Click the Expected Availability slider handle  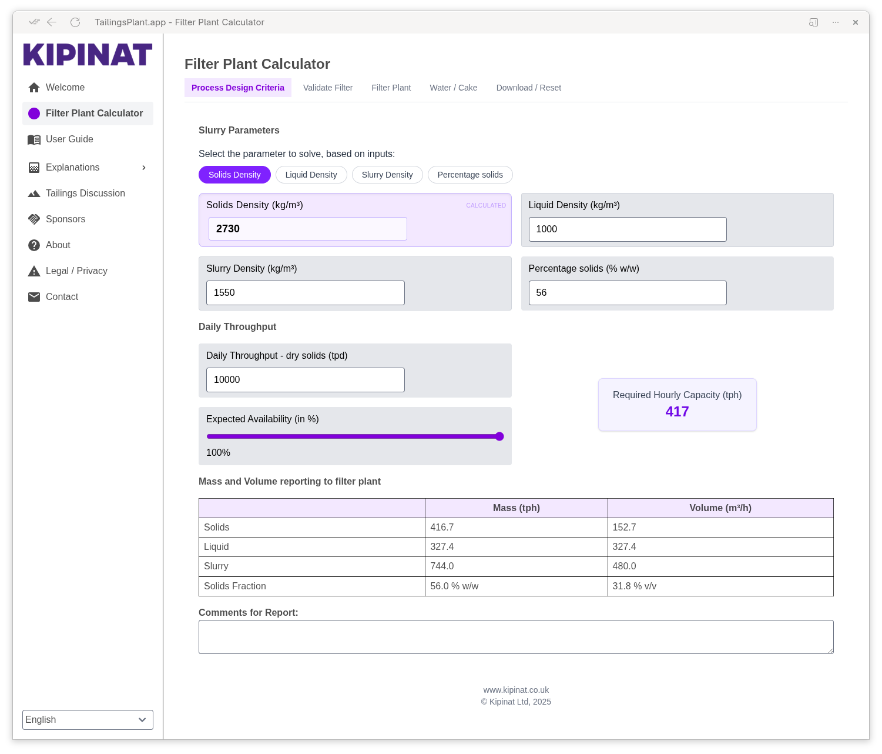pyautogui.click(x=499, y=436)
